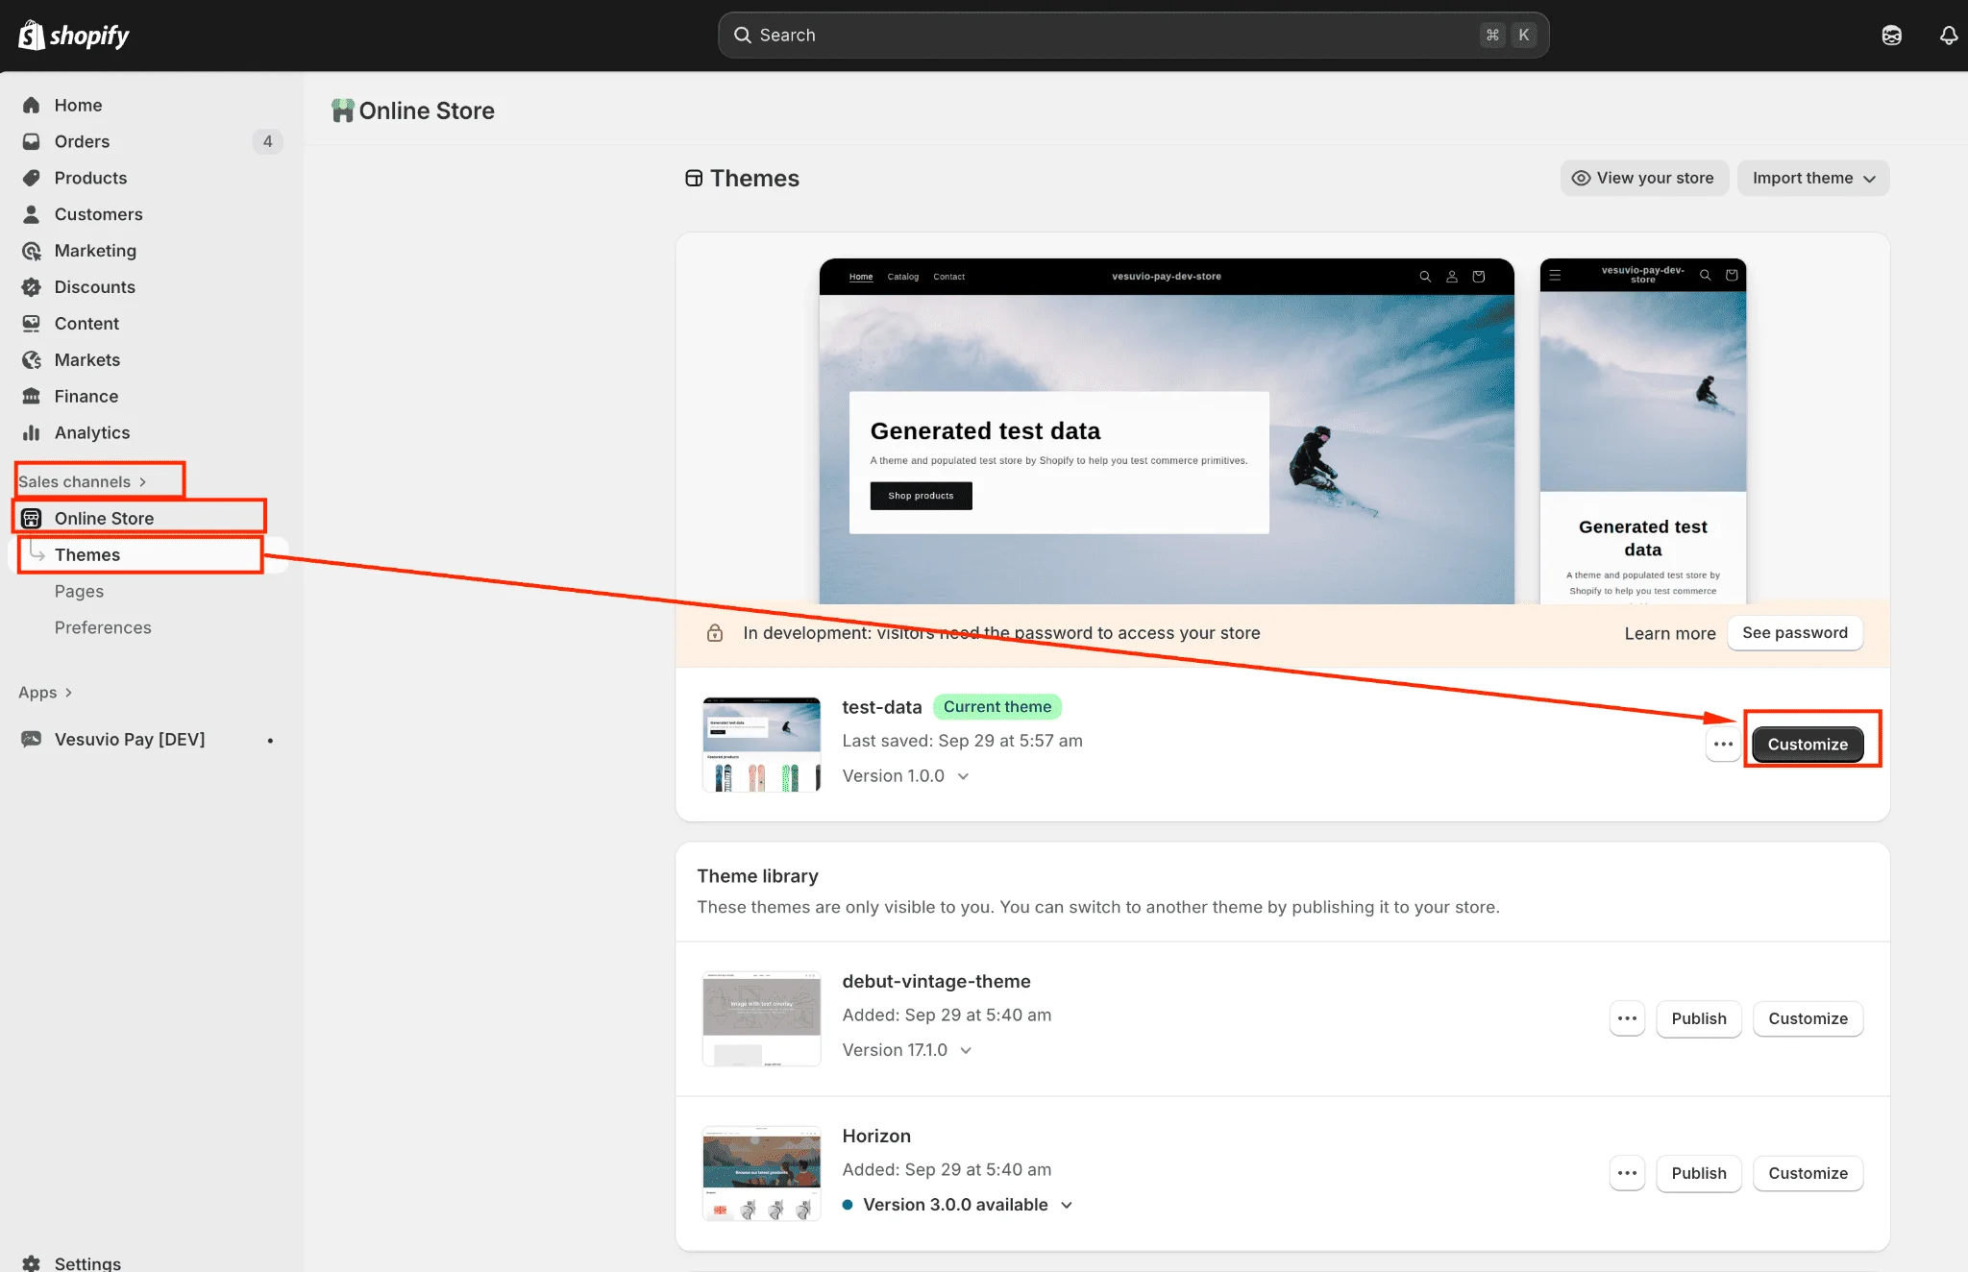Open Discounts using its sidebar icon
The image size is (1968, 1272).
click(32, 286)
